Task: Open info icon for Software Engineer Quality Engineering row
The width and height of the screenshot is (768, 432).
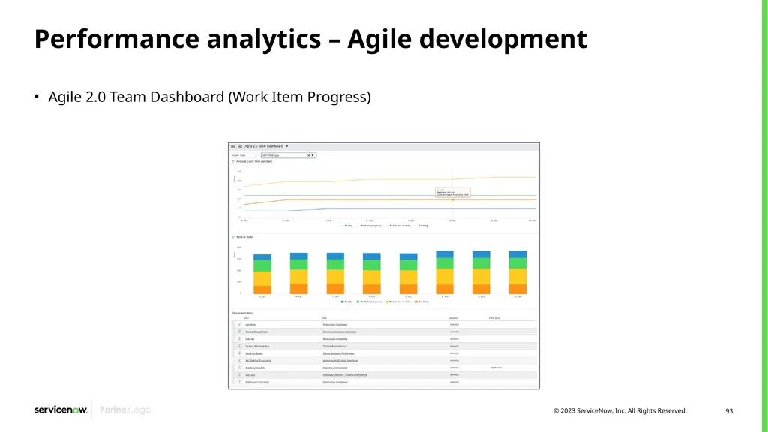Action: (239, 375)
